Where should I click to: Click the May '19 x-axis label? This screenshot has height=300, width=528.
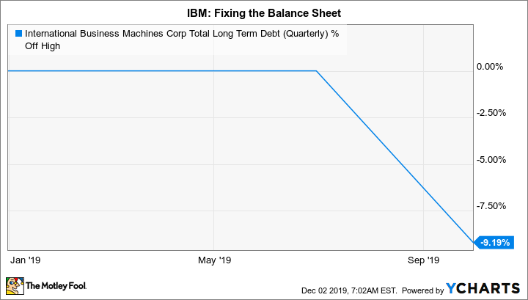pyautogui.click(x=215, y=260)
